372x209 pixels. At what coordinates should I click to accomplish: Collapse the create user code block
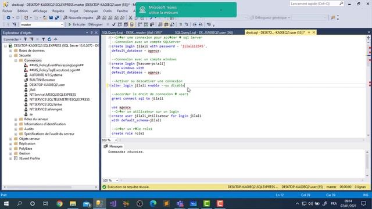pyautogui.click(x=110, y=116)
